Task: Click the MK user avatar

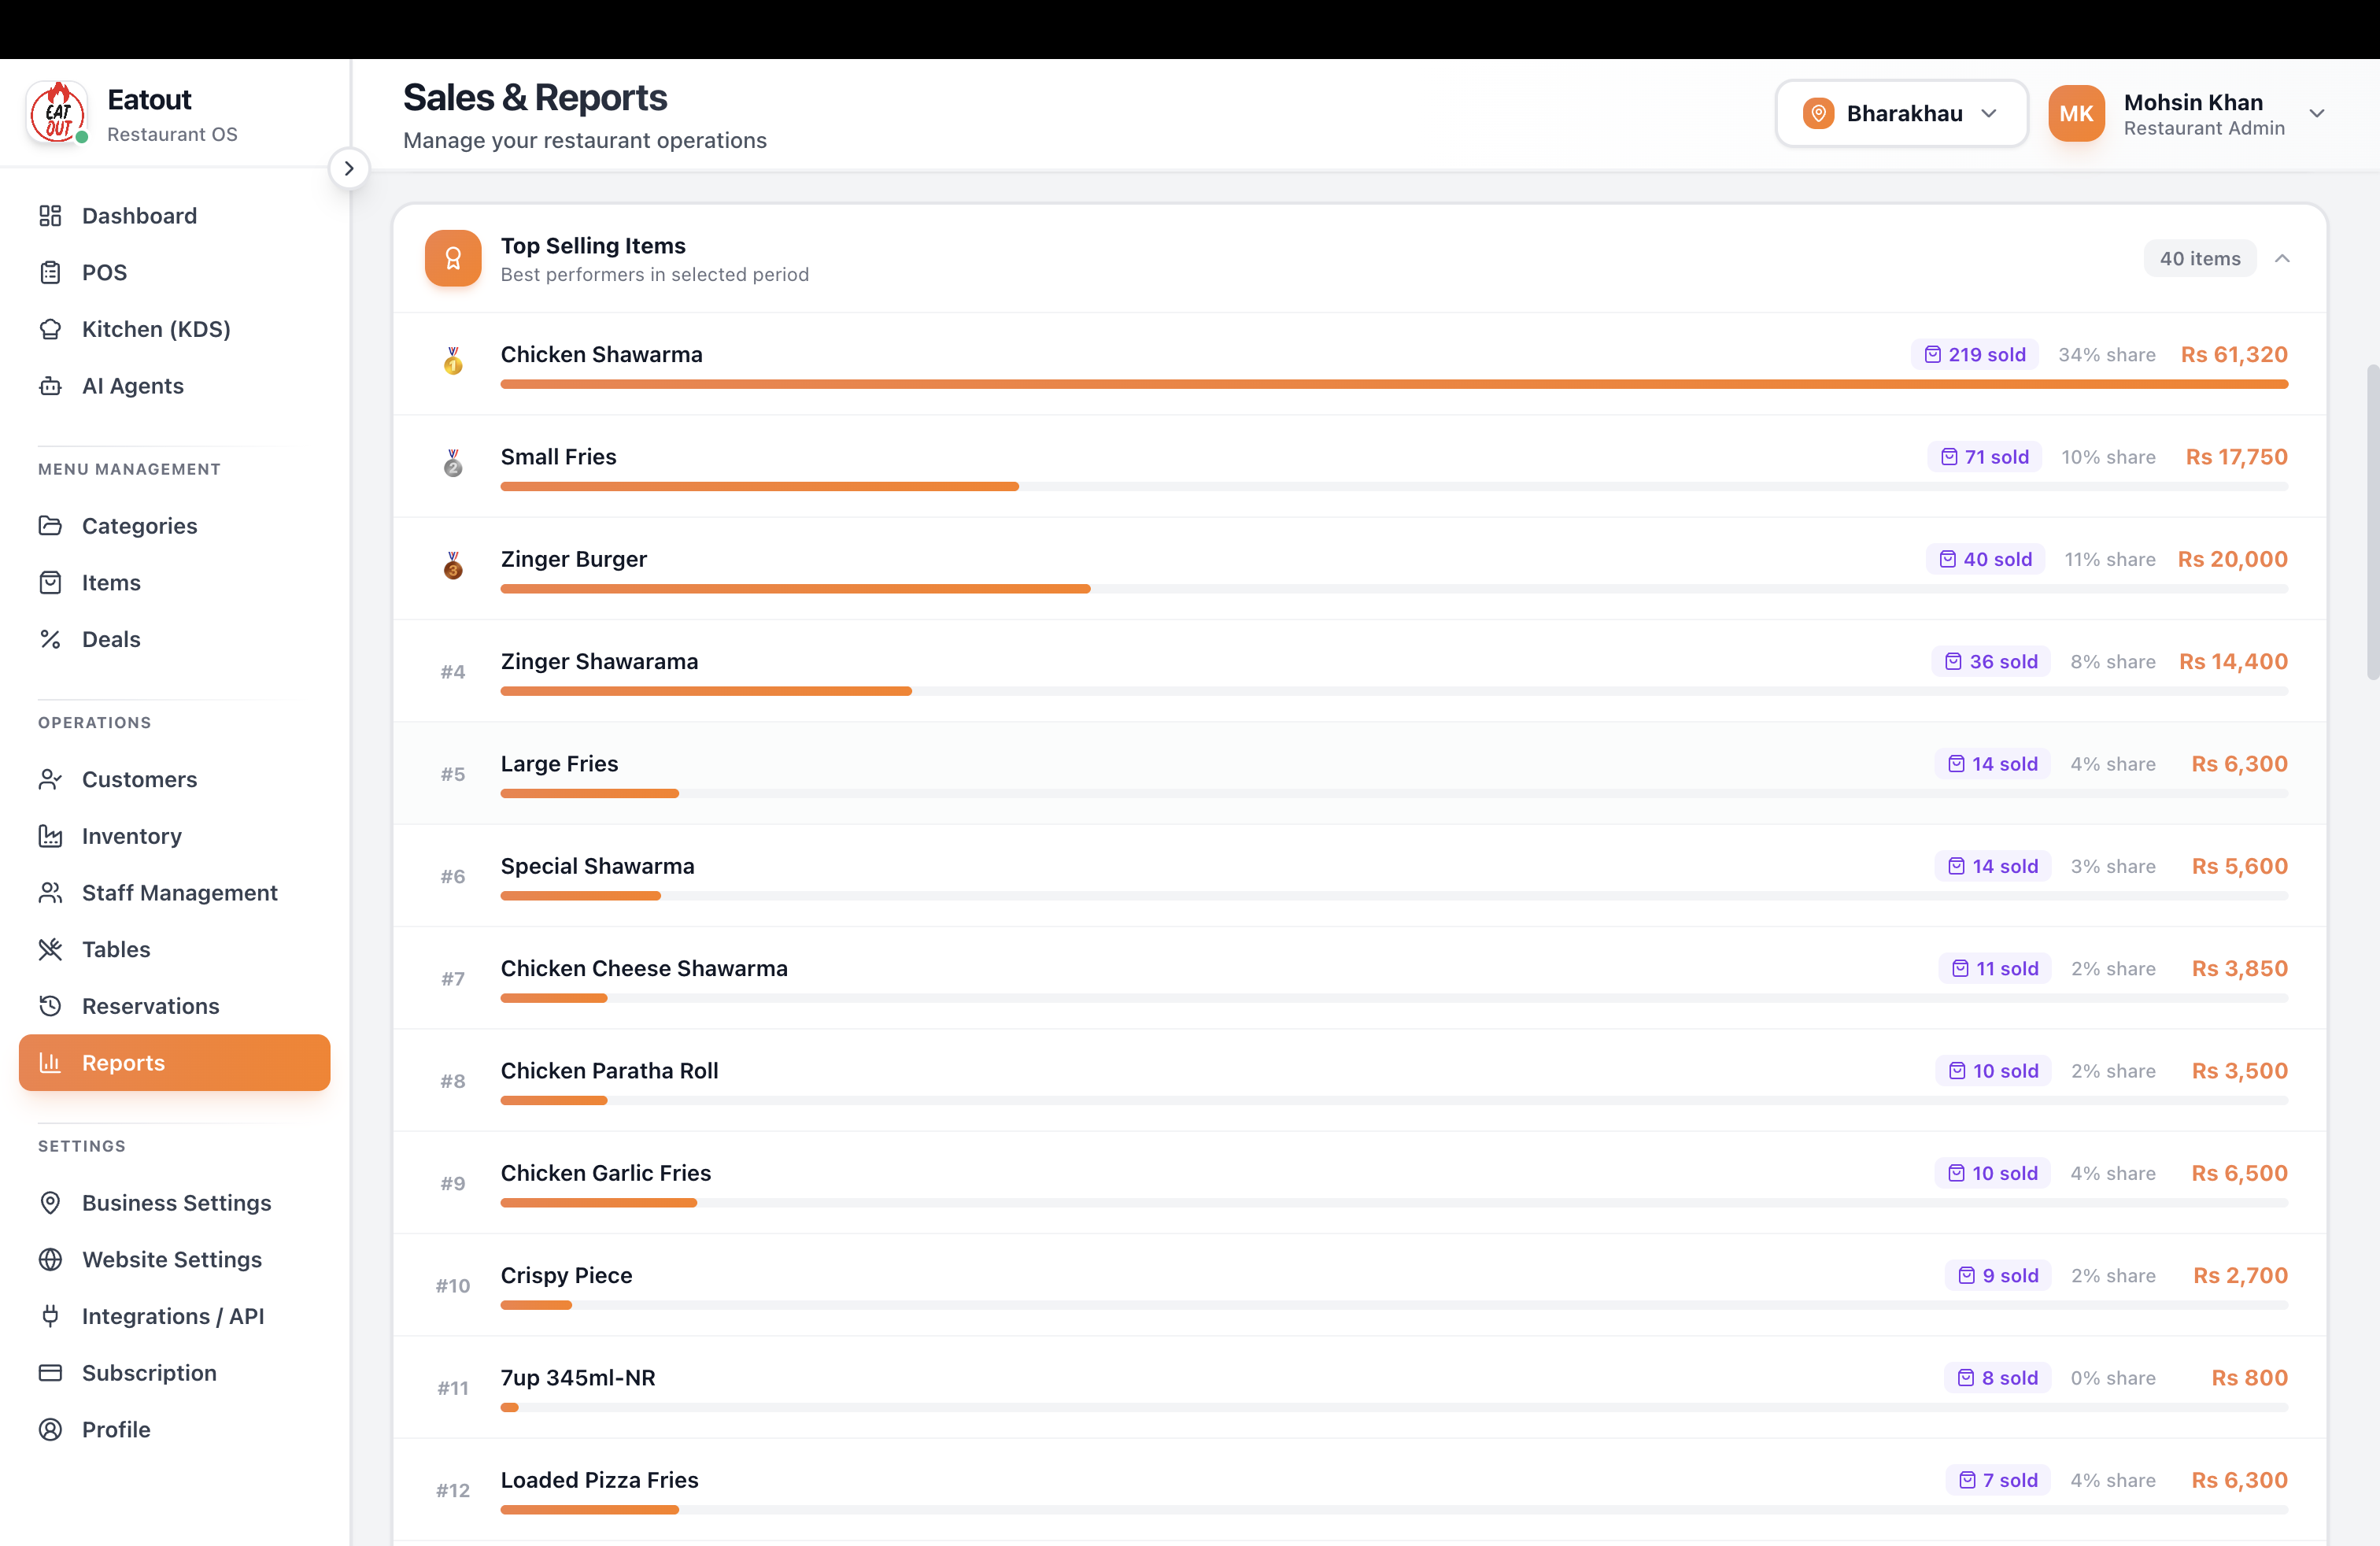Action: point(2076,113)
